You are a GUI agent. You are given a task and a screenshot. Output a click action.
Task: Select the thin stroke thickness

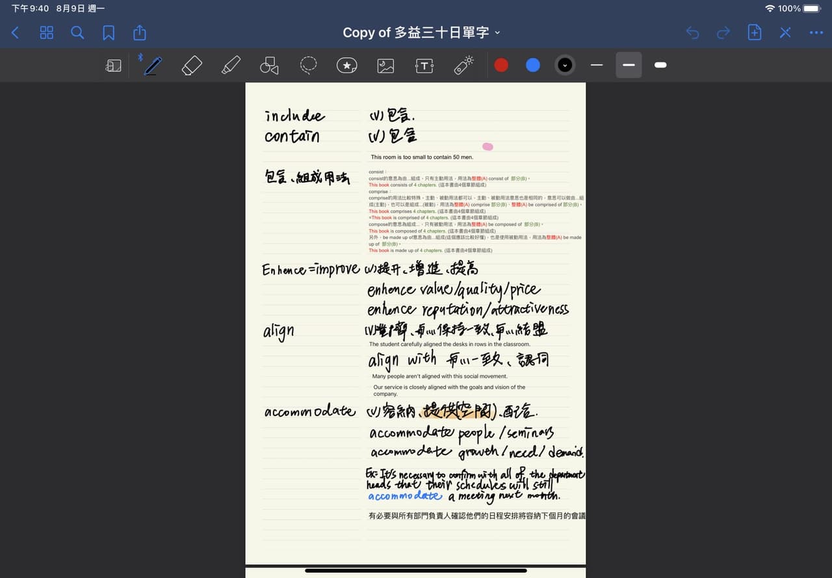(x=596, y=65)
